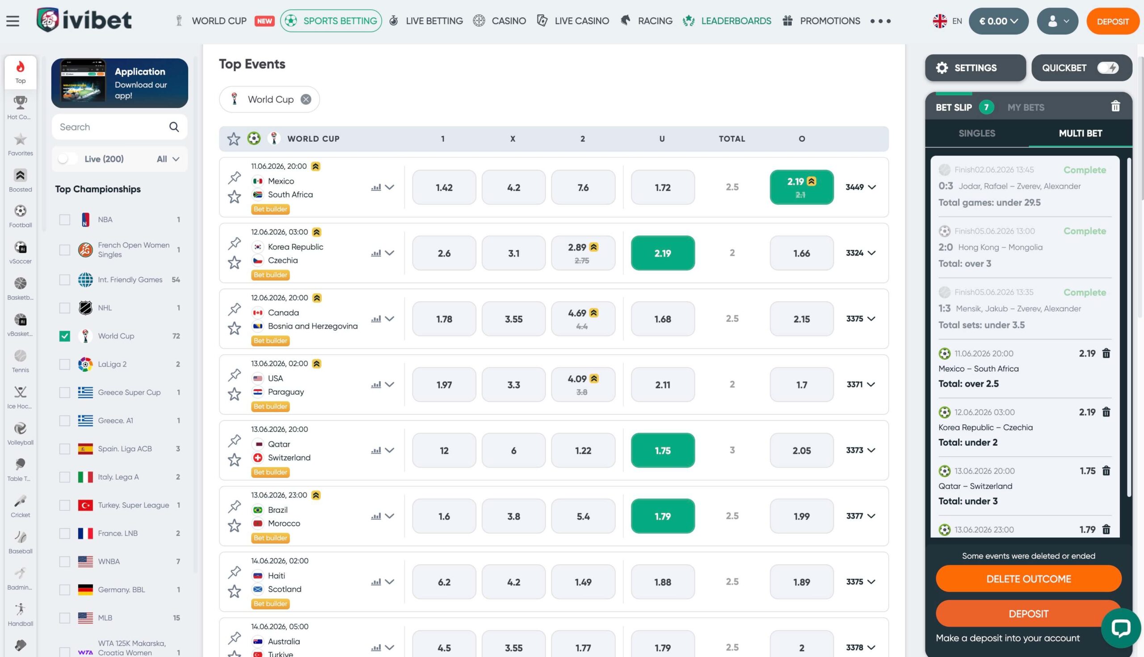
Task: Click the orange Deposit button in header
Action: coord(1112,21)
